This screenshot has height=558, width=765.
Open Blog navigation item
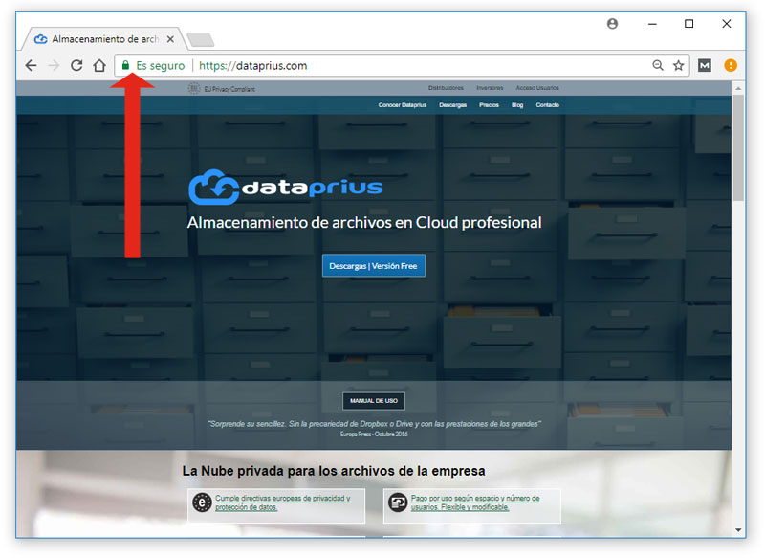pyautogui.click(x=517, y=105)
